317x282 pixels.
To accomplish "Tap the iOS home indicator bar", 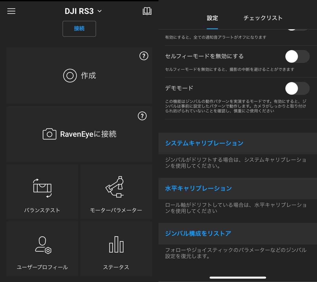I will coord(238,278).
